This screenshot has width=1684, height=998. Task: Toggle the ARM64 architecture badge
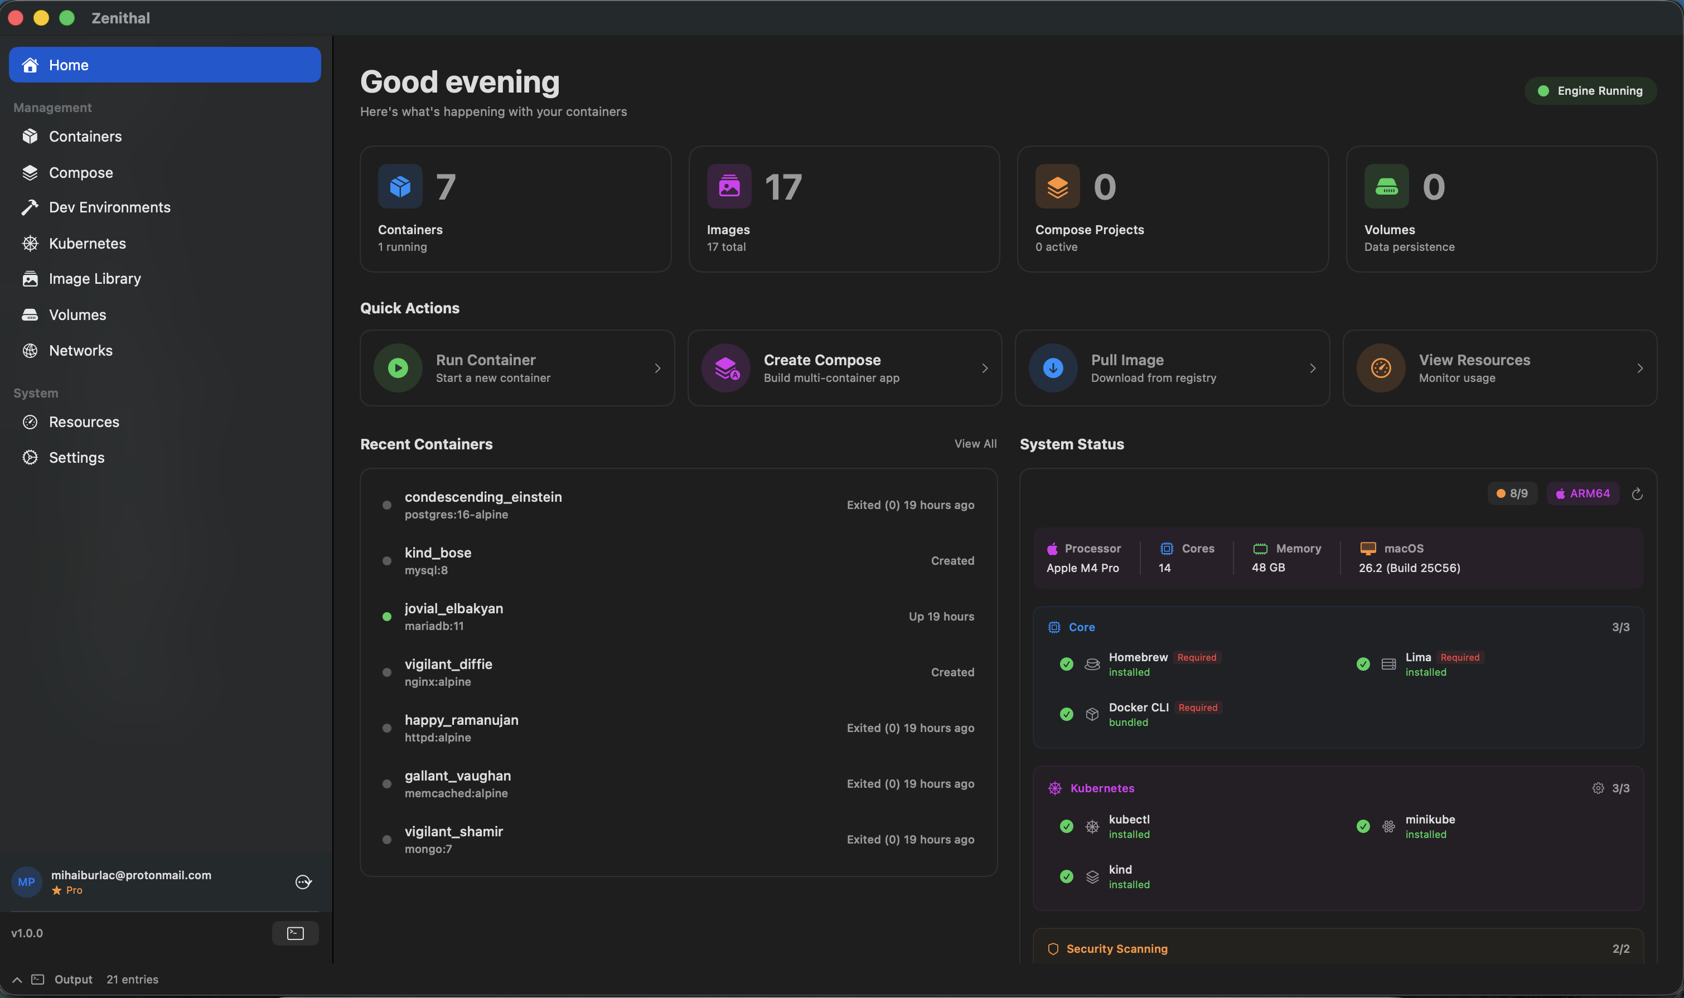[x=1582, y=493]
